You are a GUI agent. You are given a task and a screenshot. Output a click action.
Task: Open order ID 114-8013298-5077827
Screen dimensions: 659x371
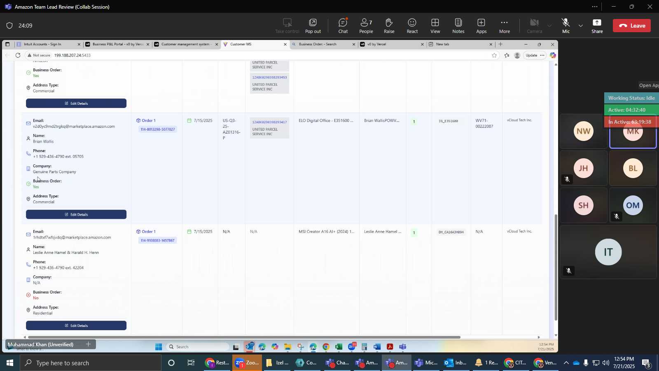click(158, 129)
